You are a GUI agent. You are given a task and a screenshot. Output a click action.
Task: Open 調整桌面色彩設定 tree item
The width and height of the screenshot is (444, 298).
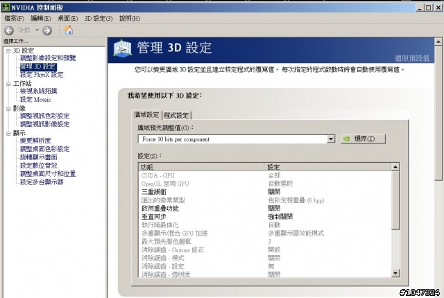point(44,149)
